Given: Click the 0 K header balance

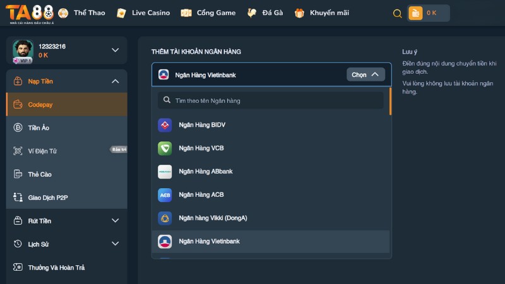Looking at the screenshot, I should click(431, 13).
